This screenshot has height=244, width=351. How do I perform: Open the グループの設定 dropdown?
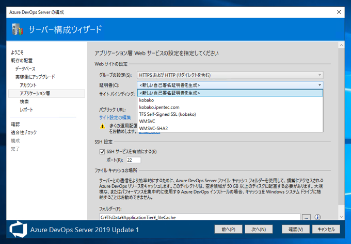pyautogui.click(x=230, y=75)
